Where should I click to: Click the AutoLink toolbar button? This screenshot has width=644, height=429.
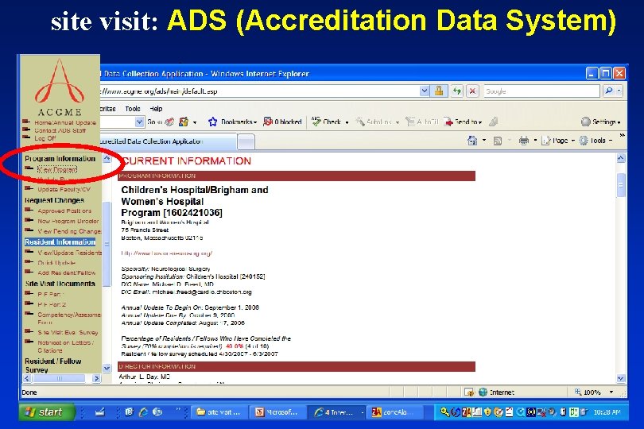[x=374, y=122]
